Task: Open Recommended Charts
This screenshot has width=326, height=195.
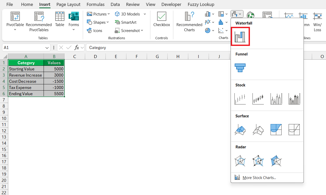Action: (x=189, y=21)
